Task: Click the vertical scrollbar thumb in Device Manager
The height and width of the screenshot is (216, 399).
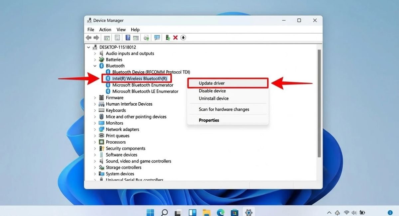Action: click(x=319, y=103)
